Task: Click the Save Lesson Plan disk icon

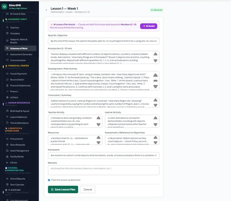Action: point(52,189)
